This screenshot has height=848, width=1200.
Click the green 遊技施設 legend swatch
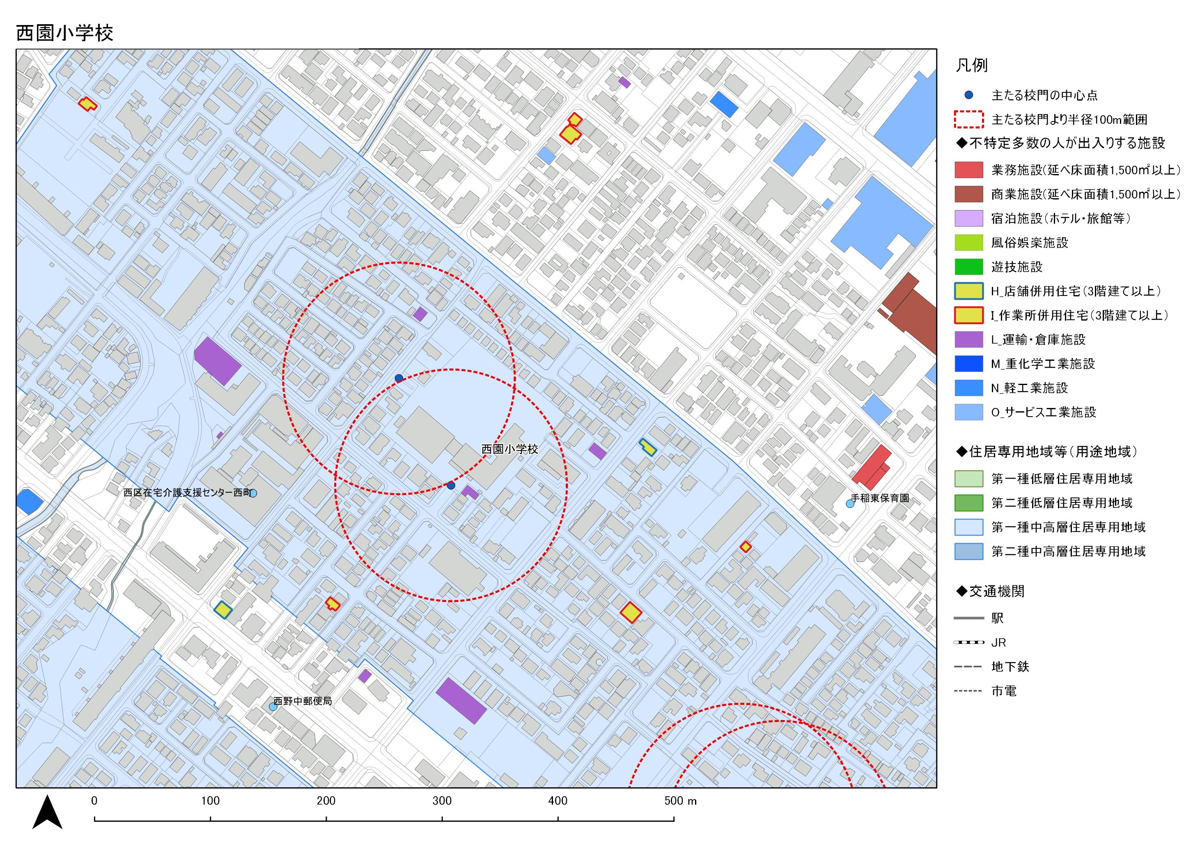click(968, 267)
